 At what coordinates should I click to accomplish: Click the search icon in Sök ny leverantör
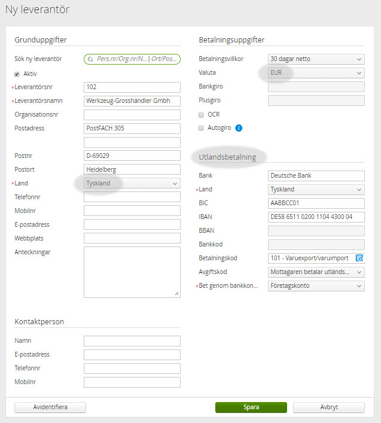tap(90, 59)
